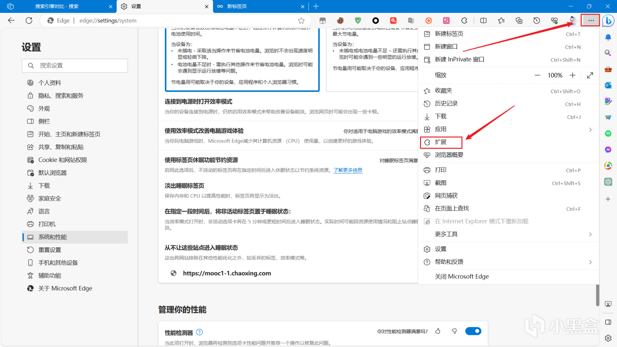Add a new app with the sidebar plus
The width and height of the screenshot is (617, 347).
click(x=608, y=199)
